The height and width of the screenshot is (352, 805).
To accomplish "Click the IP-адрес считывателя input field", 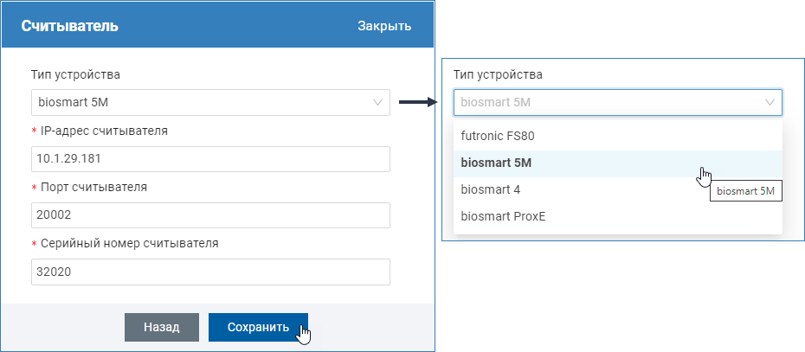I will tap(210, 159).
